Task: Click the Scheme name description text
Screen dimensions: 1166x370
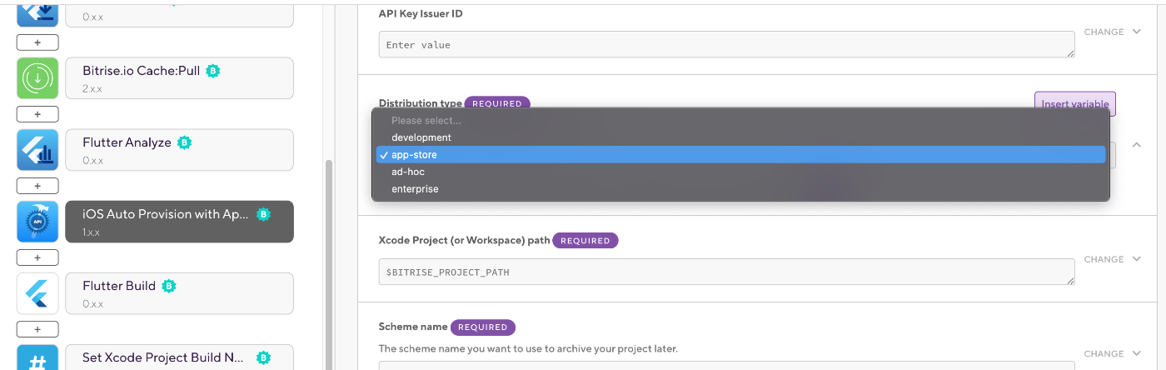Action: point(528,348)
